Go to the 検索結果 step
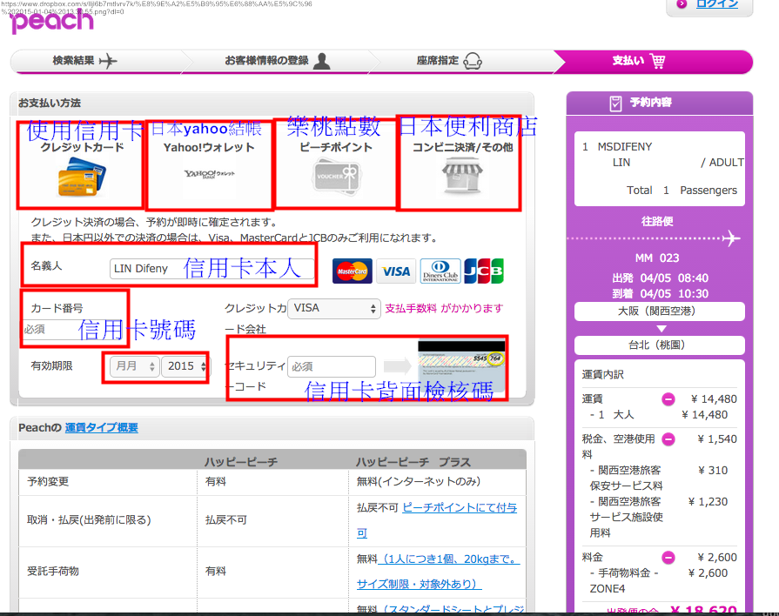 (x=85, y=61)
